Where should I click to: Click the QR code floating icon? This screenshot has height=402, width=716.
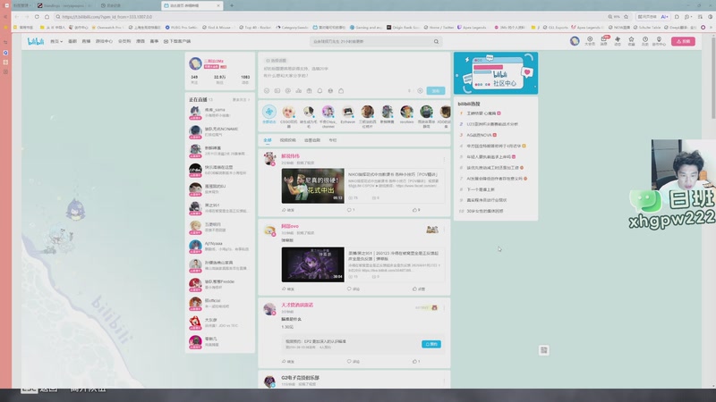click(543, 350)
